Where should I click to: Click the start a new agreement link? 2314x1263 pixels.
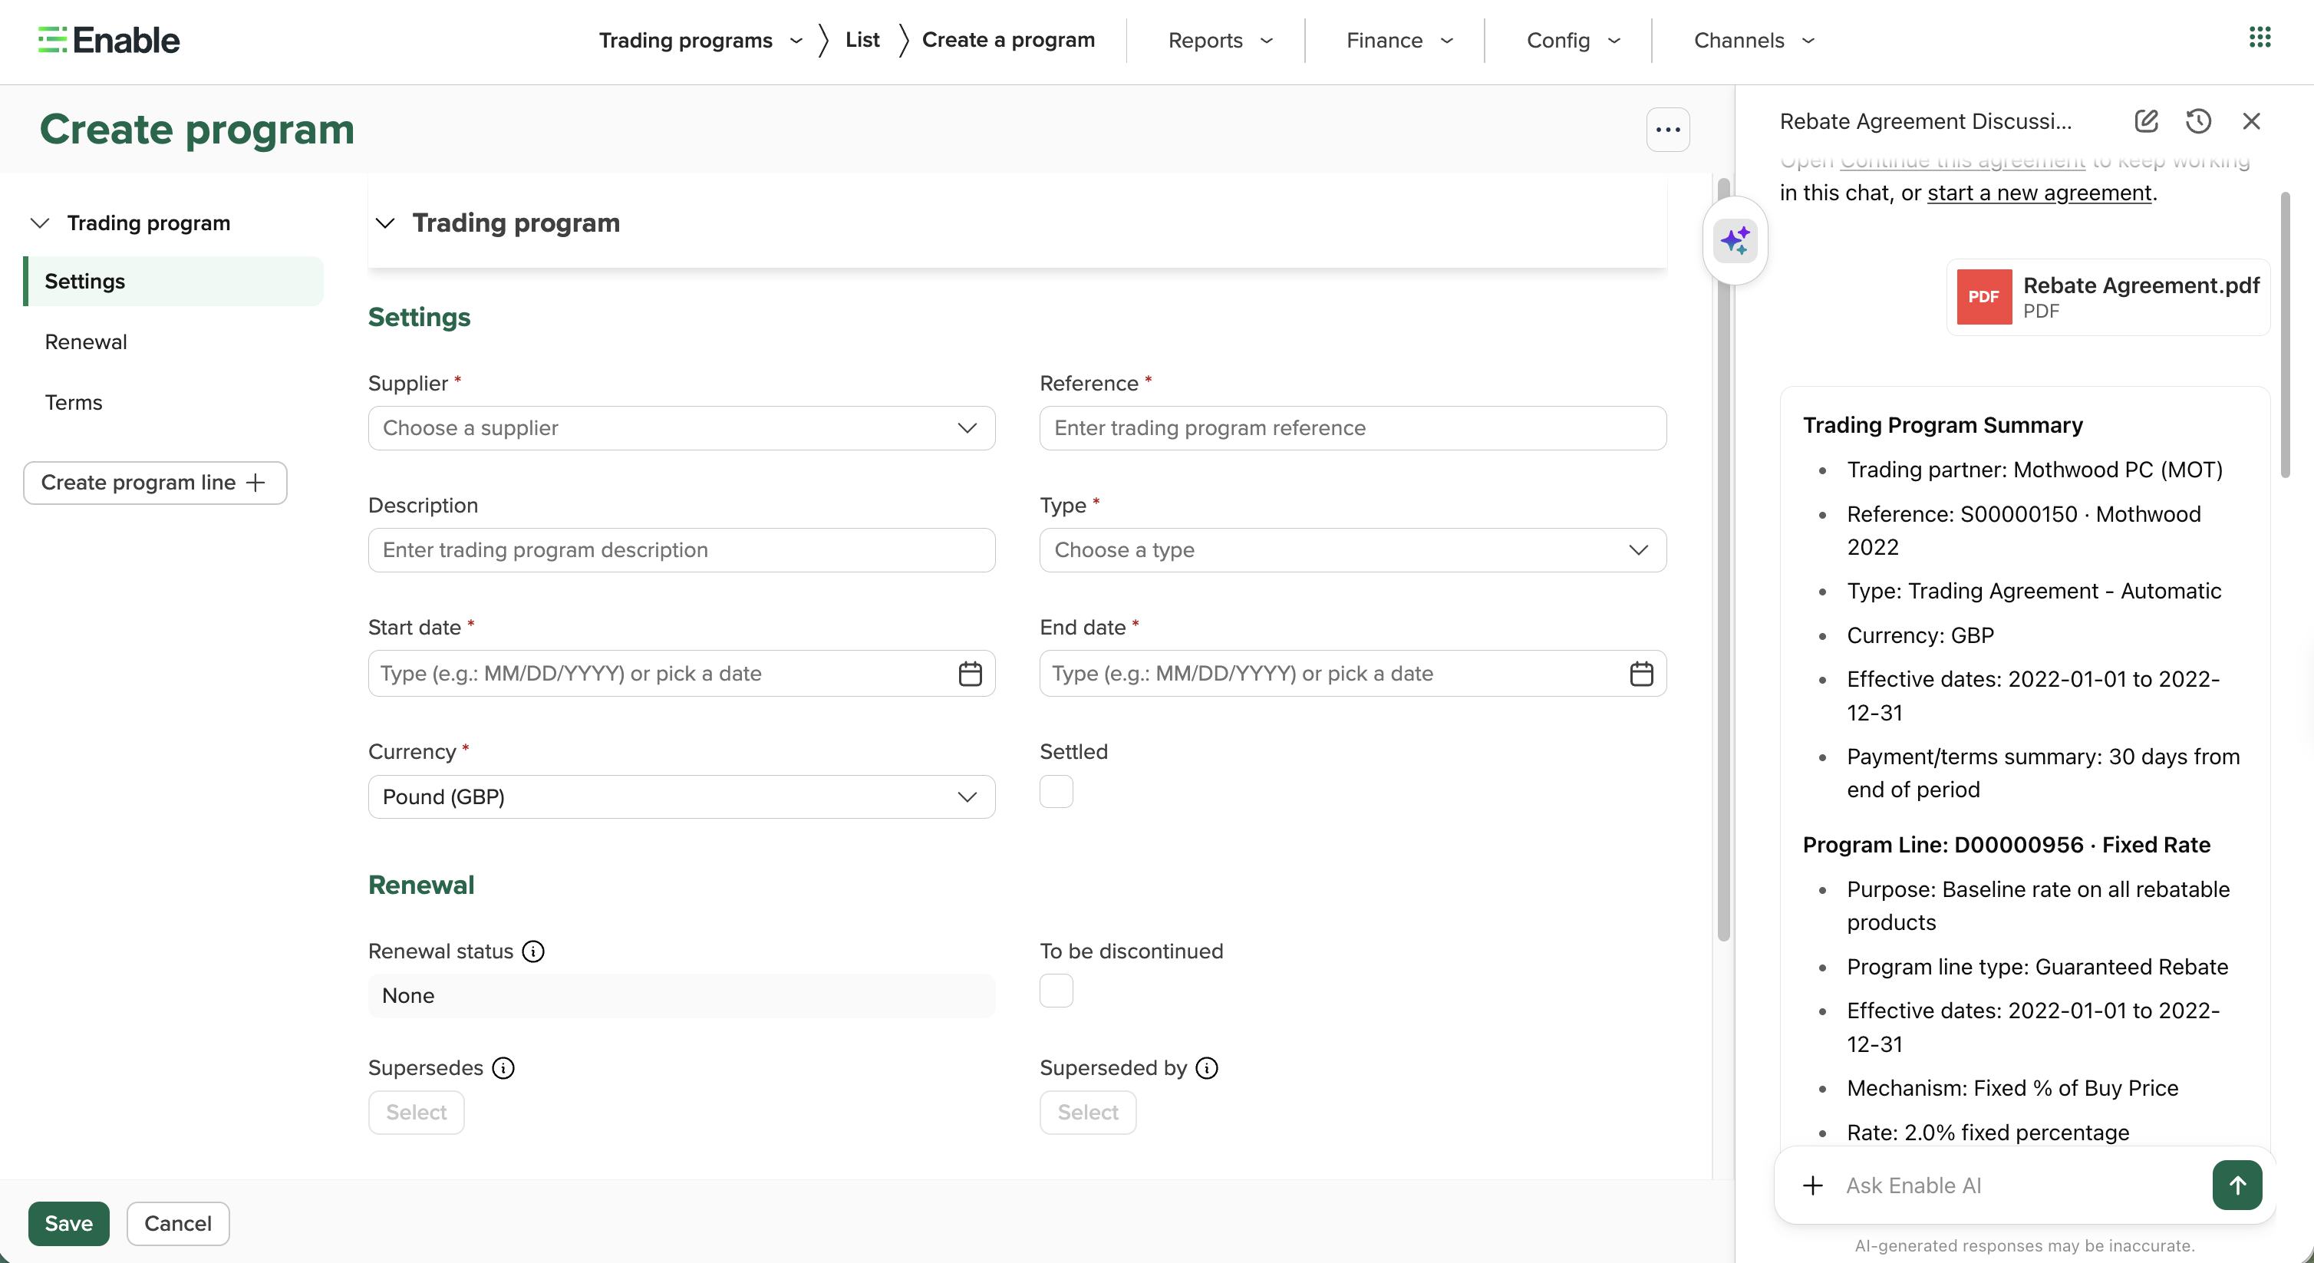click(2039, 193)
